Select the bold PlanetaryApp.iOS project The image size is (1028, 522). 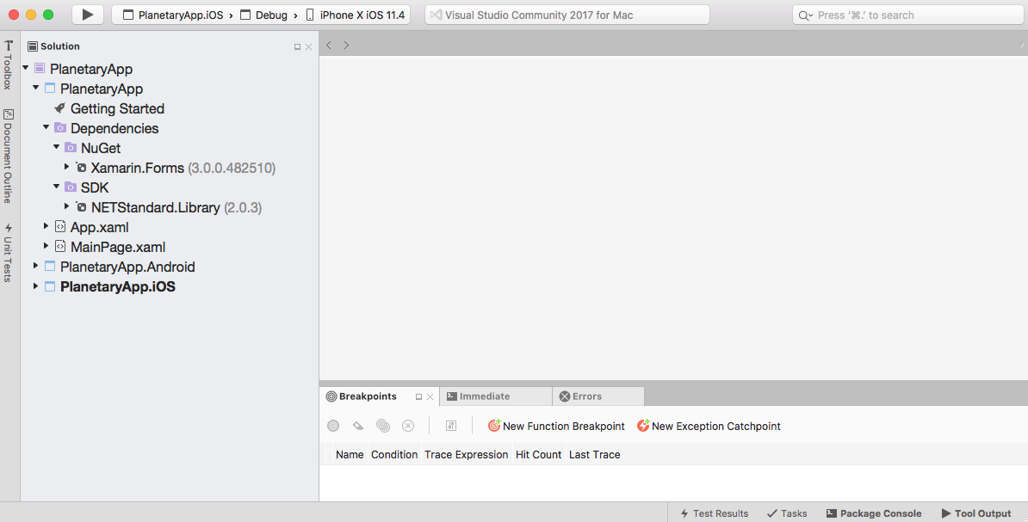[118, 286]
